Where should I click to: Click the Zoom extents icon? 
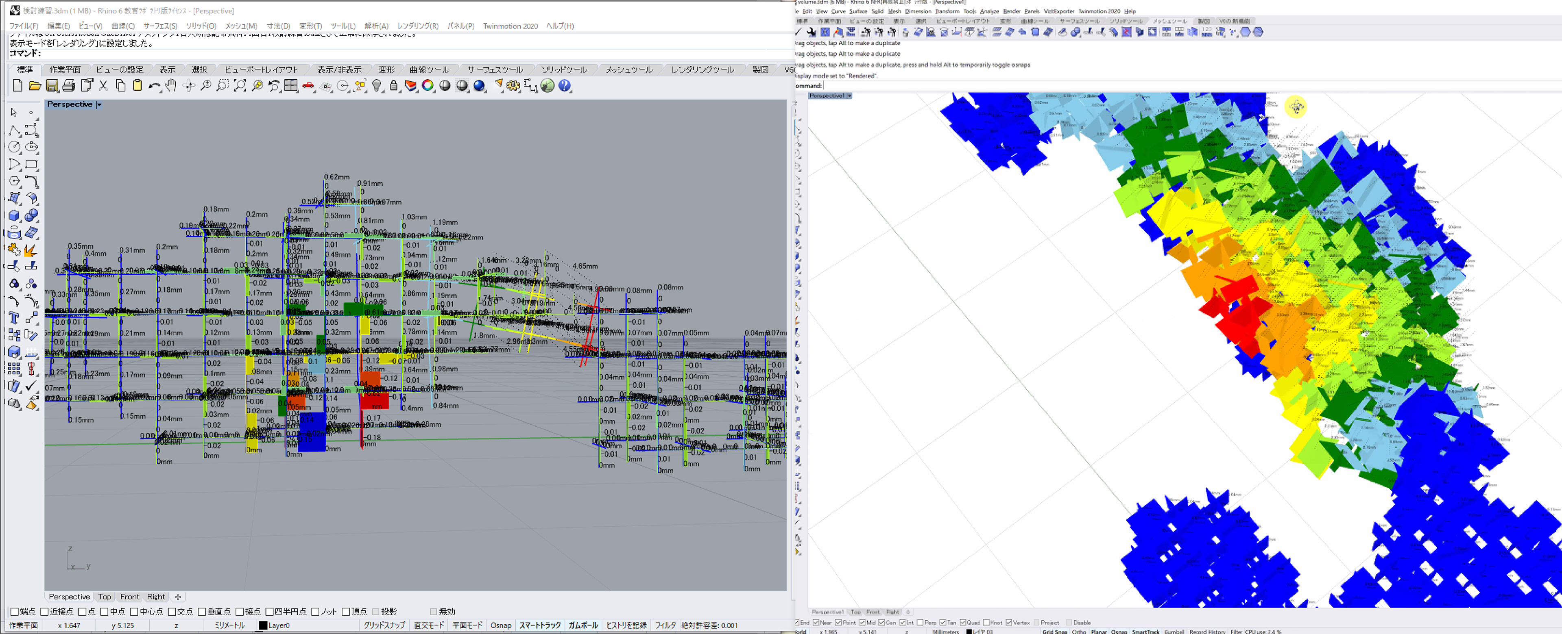point(240,86)
